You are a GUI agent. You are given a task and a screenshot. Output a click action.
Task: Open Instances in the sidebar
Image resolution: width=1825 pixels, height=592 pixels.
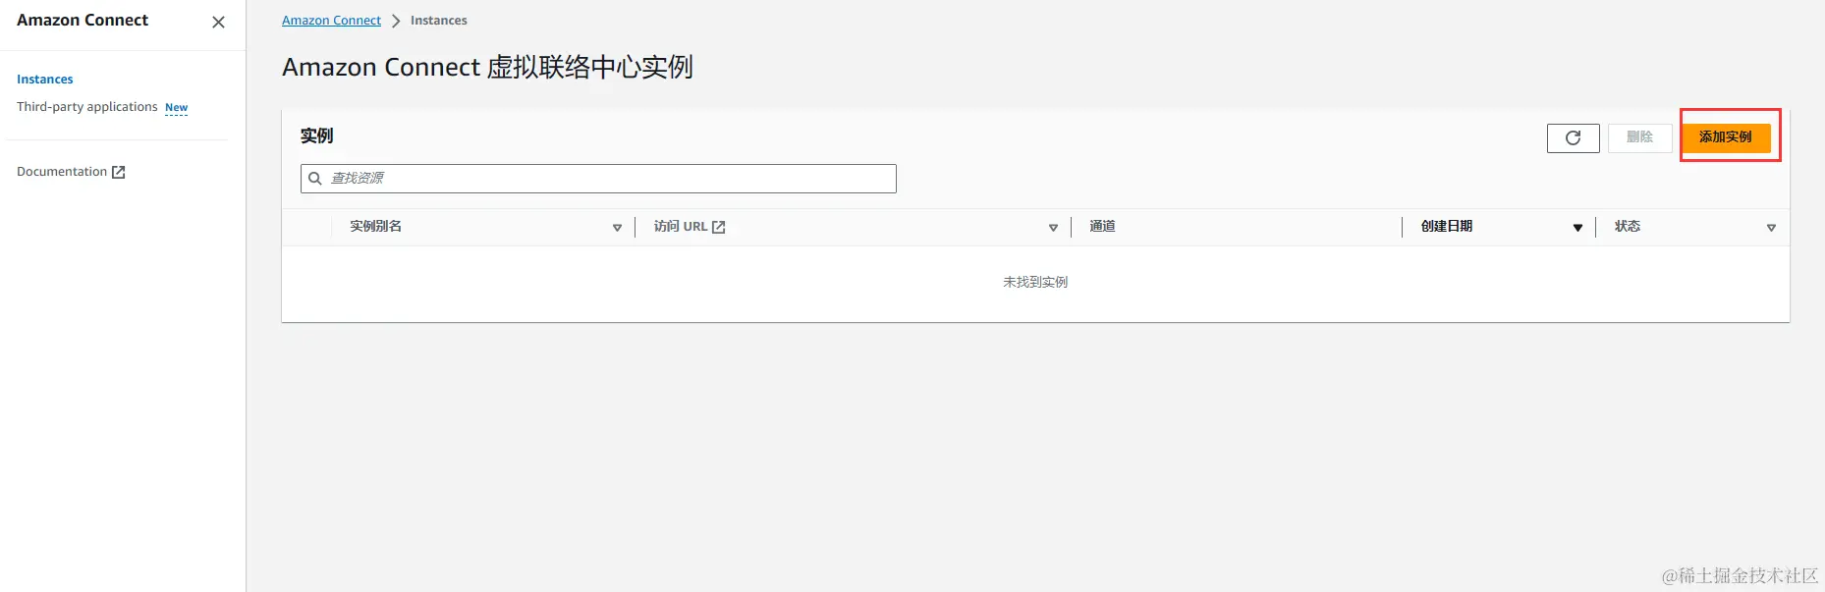[45, 80]
